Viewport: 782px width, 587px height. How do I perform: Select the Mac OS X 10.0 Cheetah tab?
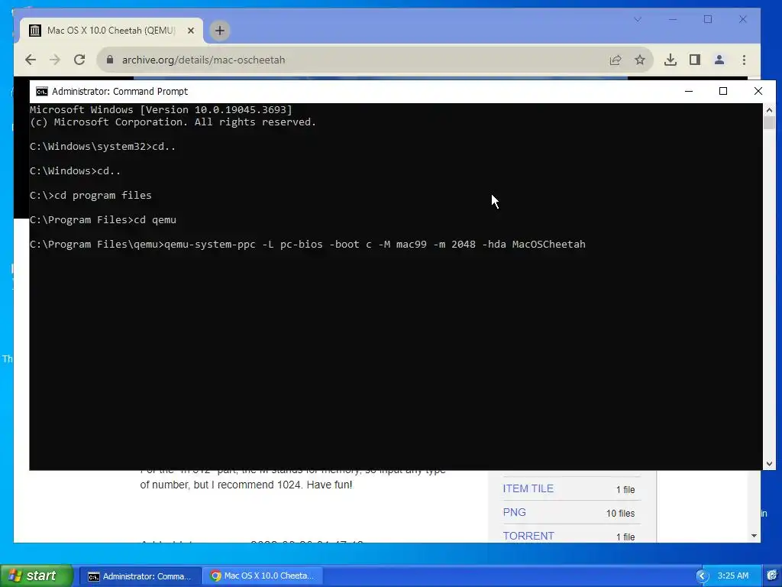(111, 31)
